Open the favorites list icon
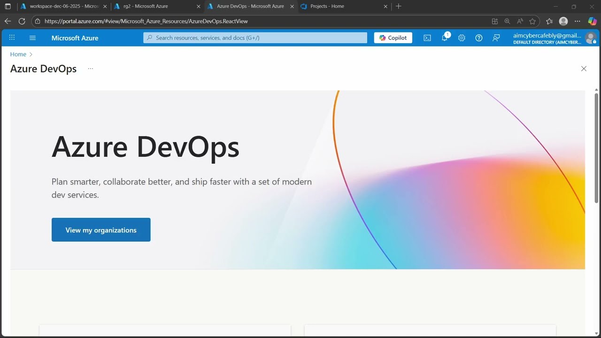The image size is (601, 338). click(x=549, y=21)
